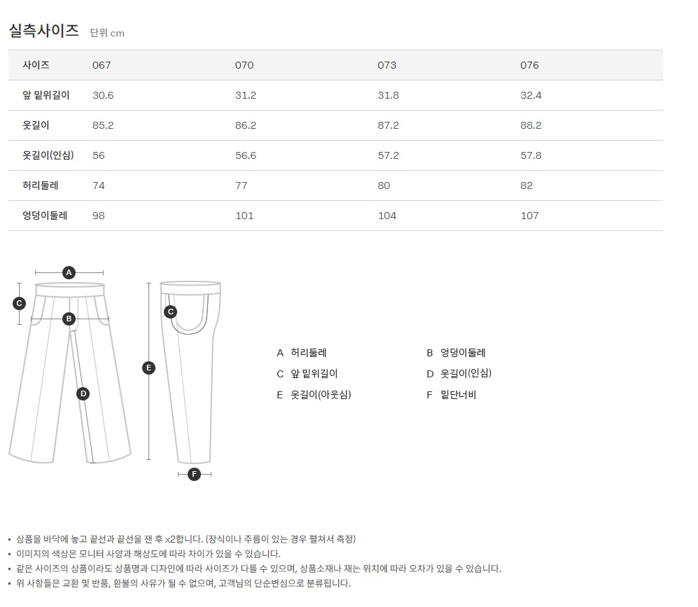This screenshot has height=607, width=698.
Task: Click the legend entry A 허리둘레
Action: 302,353
